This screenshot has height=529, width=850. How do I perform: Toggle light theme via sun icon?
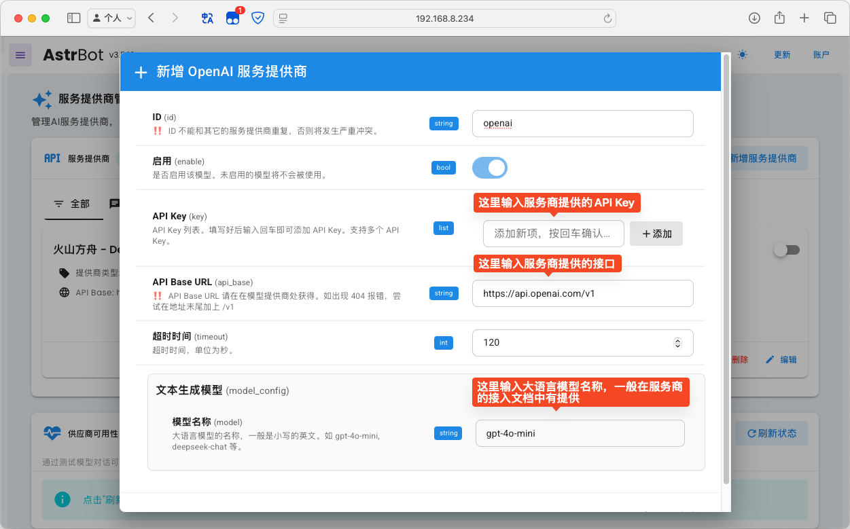click(x=743, y=54)
